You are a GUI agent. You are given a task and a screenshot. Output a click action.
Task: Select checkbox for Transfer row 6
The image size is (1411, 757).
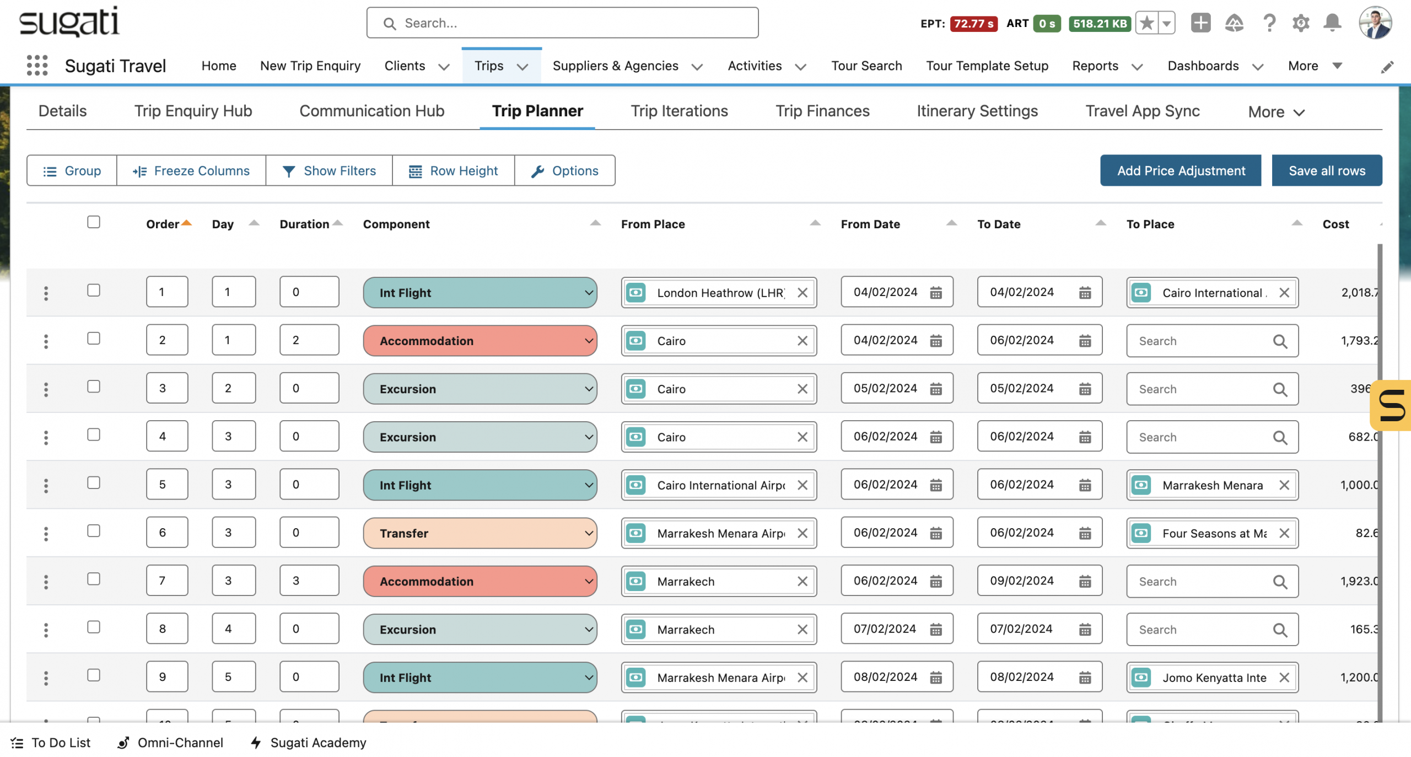point(94,531)
